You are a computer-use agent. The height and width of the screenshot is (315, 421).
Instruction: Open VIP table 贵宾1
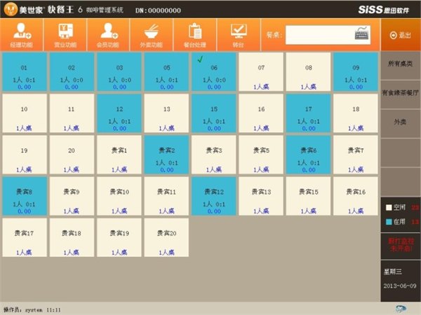[x=119, y=155]
